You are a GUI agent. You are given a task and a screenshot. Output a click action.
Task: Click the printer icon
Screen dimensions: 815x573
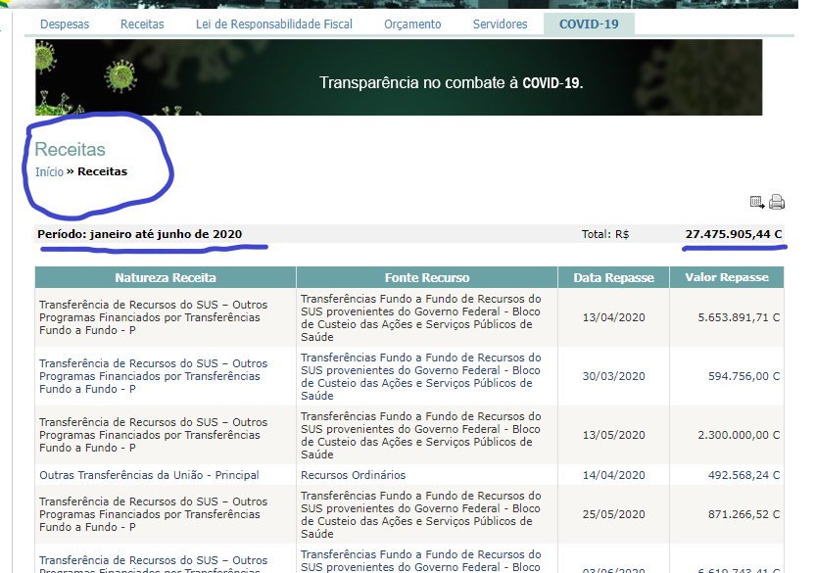777,203
